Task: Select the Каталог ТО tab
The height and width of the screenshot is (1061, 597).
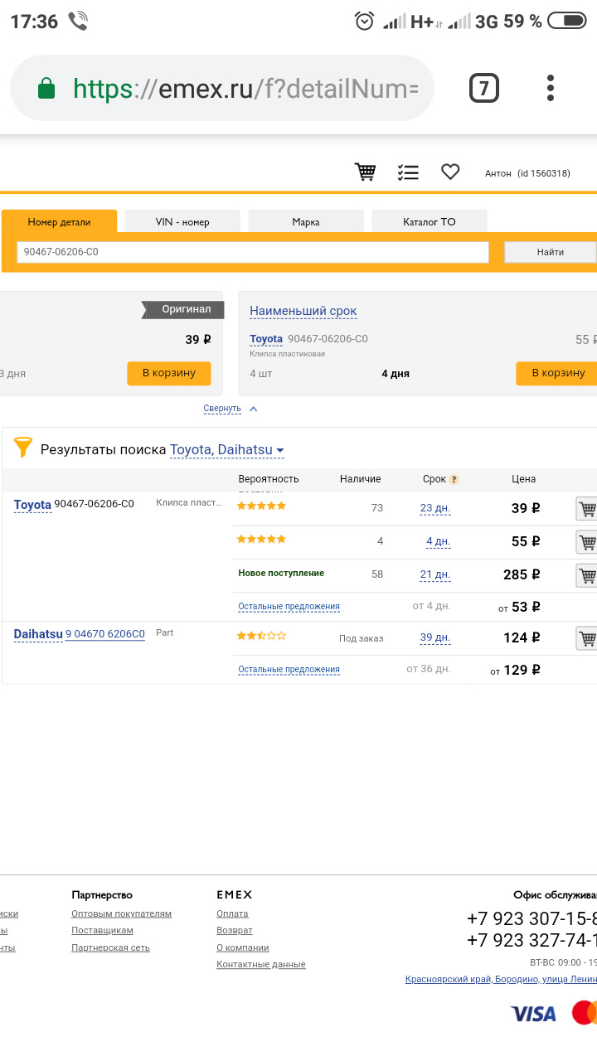Action: (x=430, y=221)
